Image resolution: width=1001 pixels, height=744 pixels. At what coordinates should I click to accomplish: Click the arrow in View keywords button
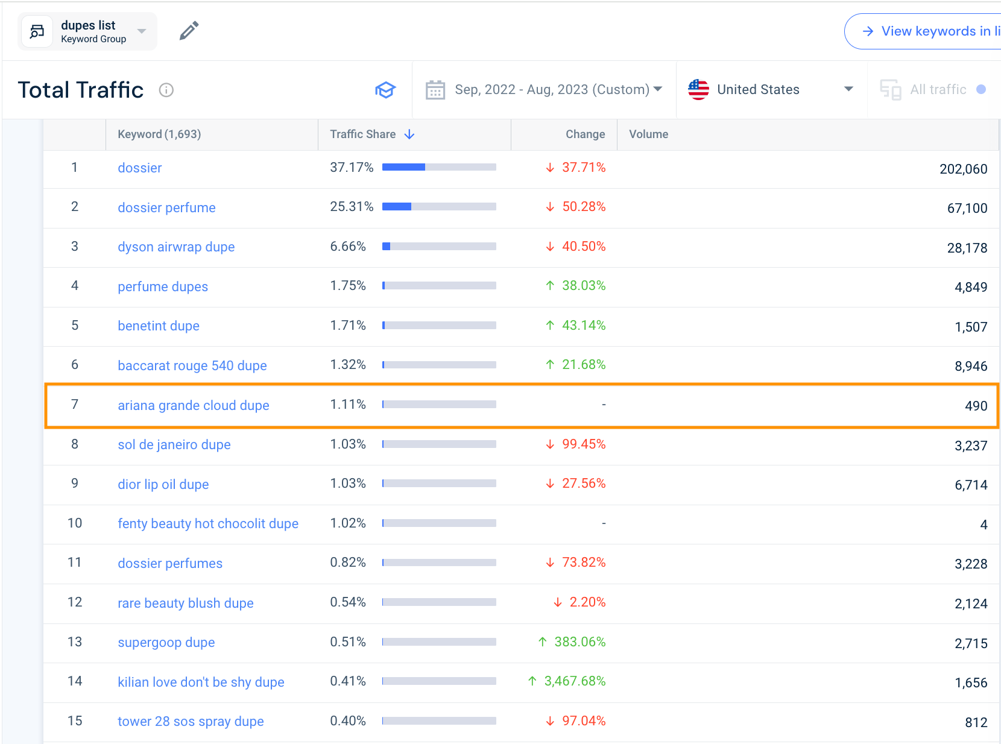(x=868, y=31)
